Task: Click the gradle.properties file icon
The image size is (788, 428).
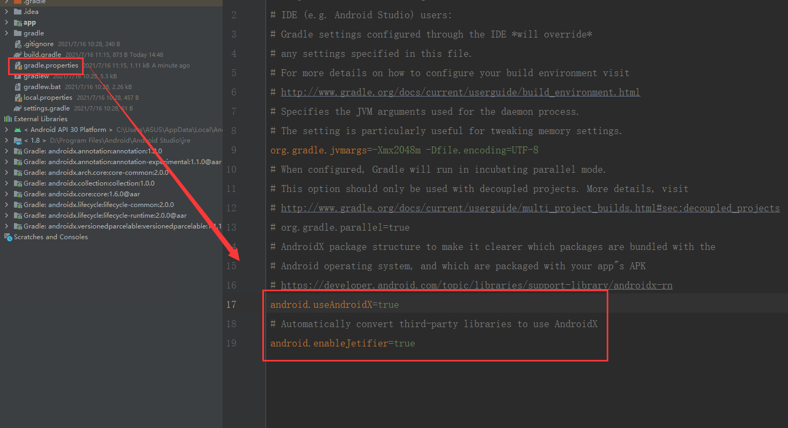Action: pos(18,65)
